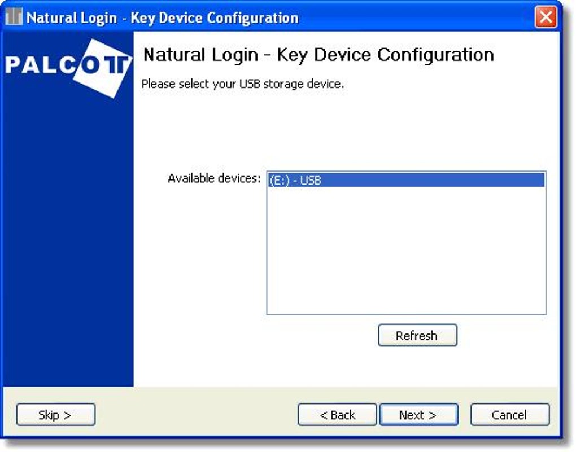Click the Next > button
576x452 pixels.
[419, 415]
